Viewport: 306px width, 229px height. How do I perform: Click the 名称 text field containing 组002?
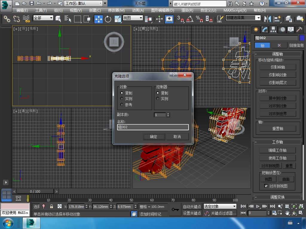(153, 127)
